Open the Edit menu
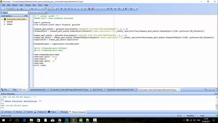Viewport: 218px width, 123px height. (x=9, y=5)
